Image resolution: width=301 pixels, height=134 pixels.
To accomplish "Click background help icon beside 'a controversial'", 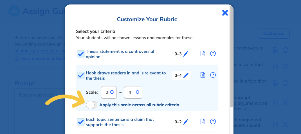I will [286, 50].
